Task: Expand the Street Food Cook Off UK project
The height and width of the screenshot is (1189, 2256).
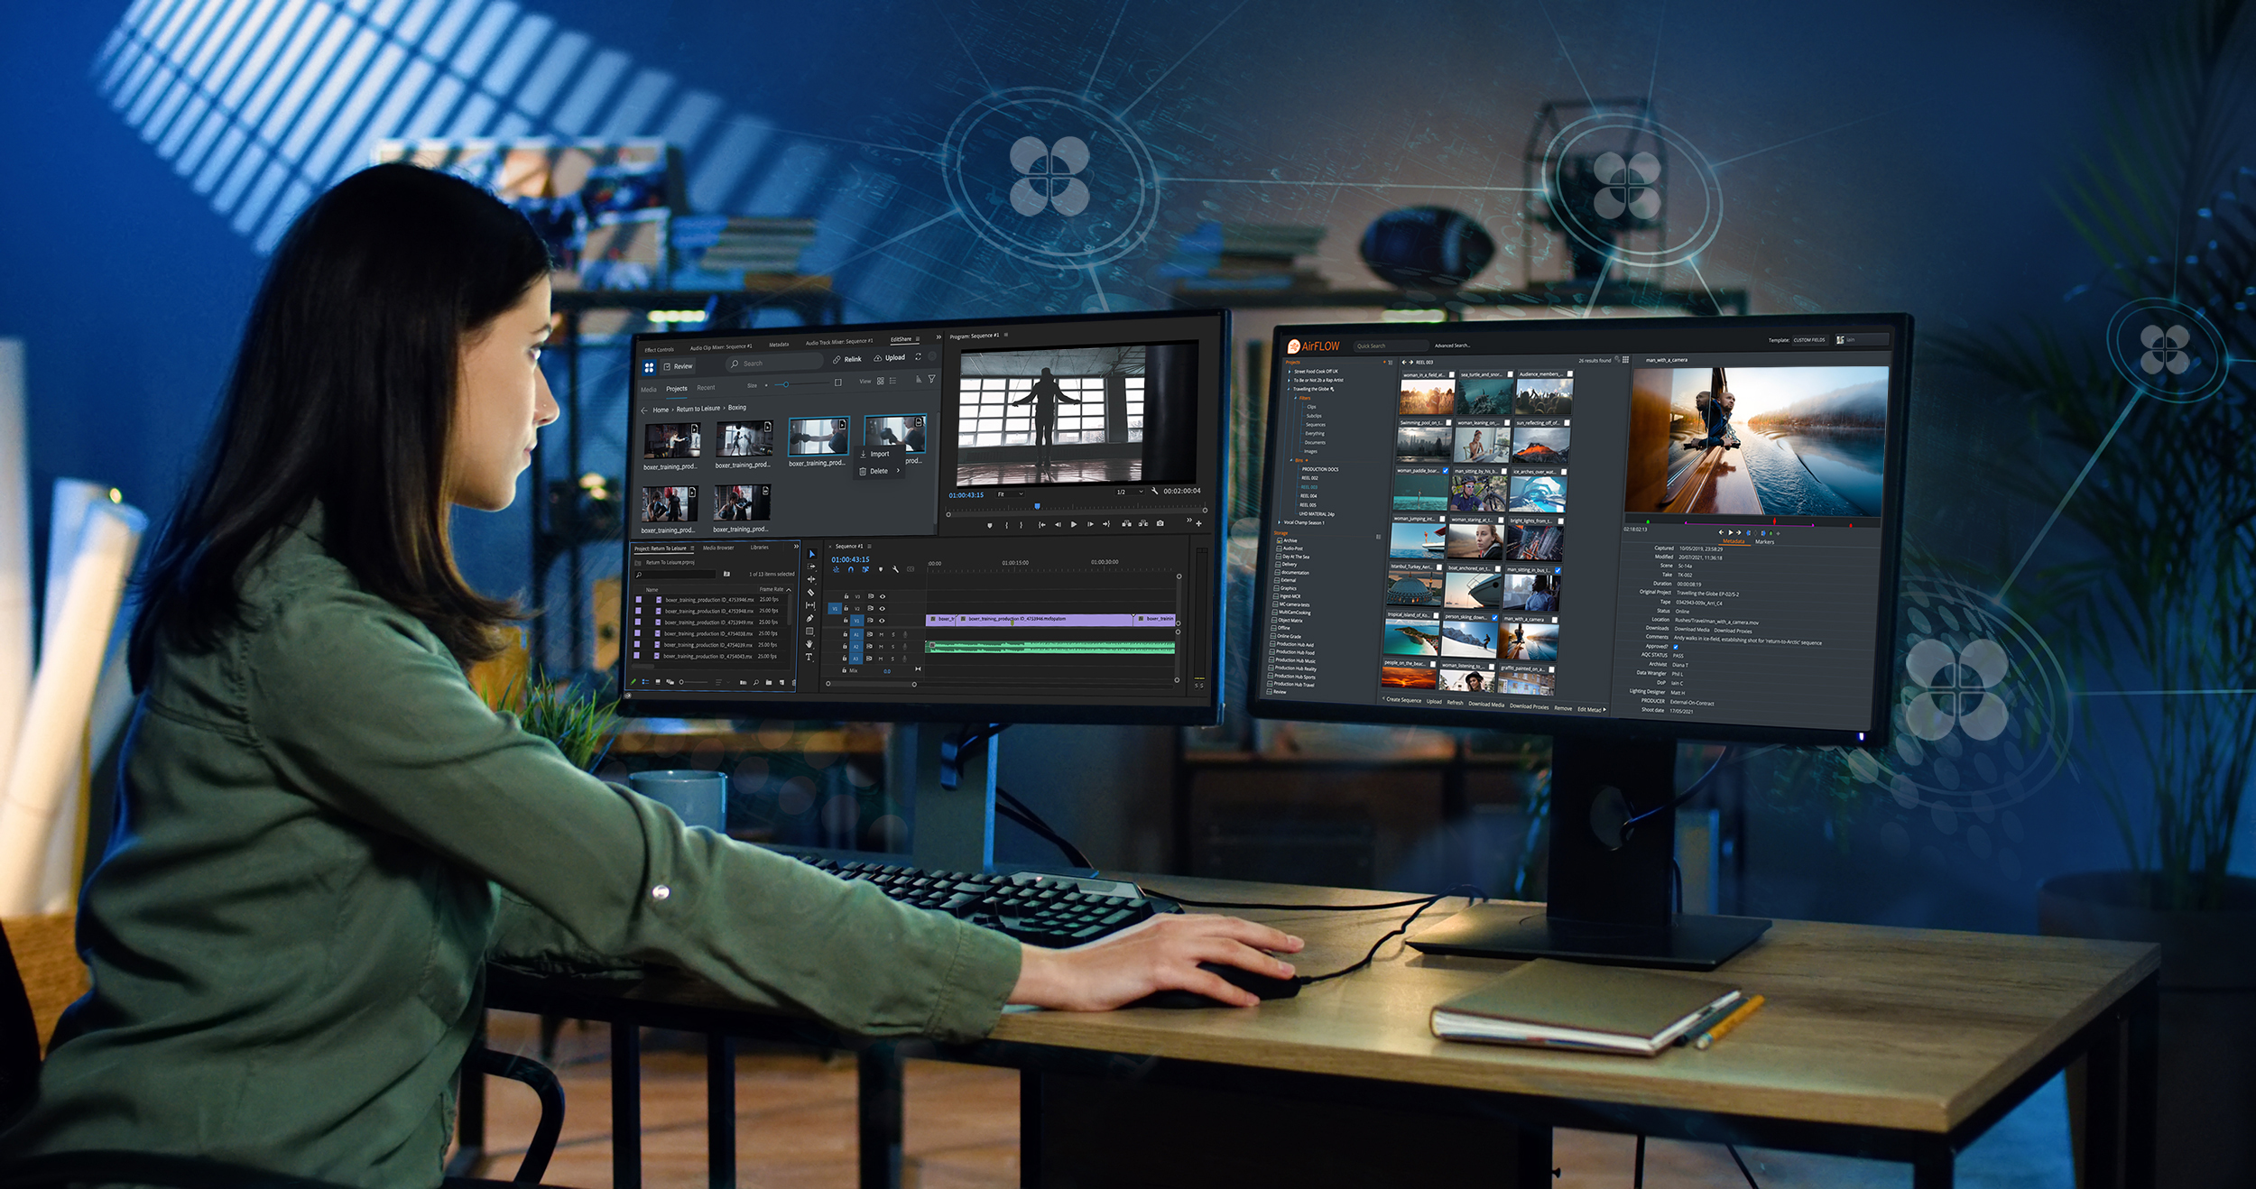Action: point(1289,371)
